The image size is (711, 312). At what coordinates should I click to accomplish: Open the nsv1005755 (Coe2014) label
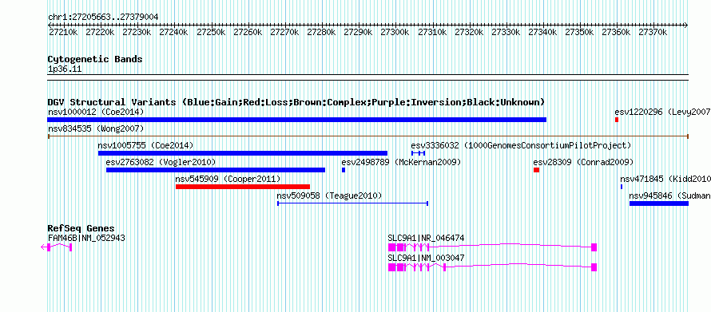(145, 146)
